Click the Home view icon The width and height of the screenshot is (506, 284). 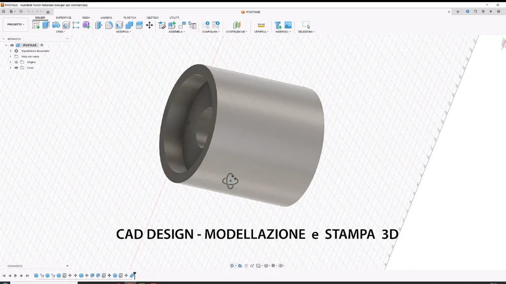tap(48, 12)
